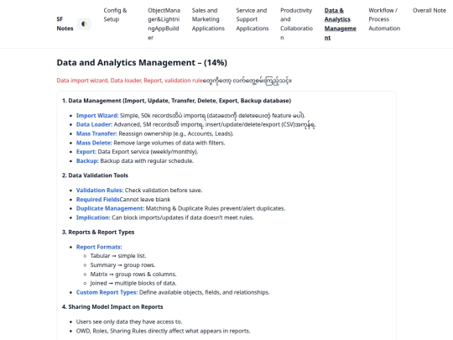The image size is (453, 340).
Task: Click 'Define available objects, fields, and relationships'
Action: 205,292
